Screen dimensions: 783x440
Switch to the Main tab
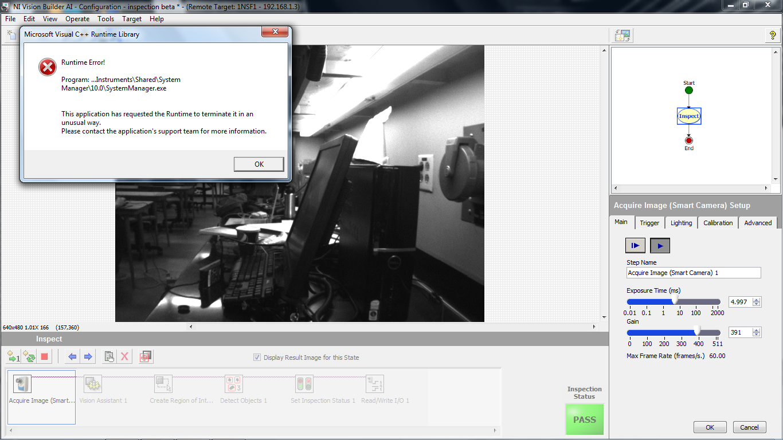tap(621, 222)
